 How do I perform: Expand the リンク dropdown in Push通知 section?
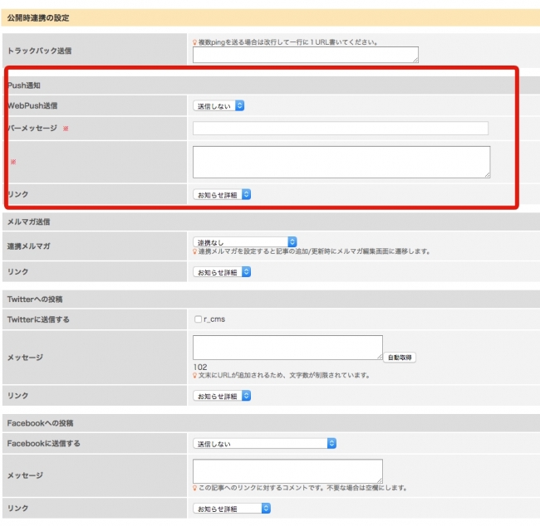[222, 195]
